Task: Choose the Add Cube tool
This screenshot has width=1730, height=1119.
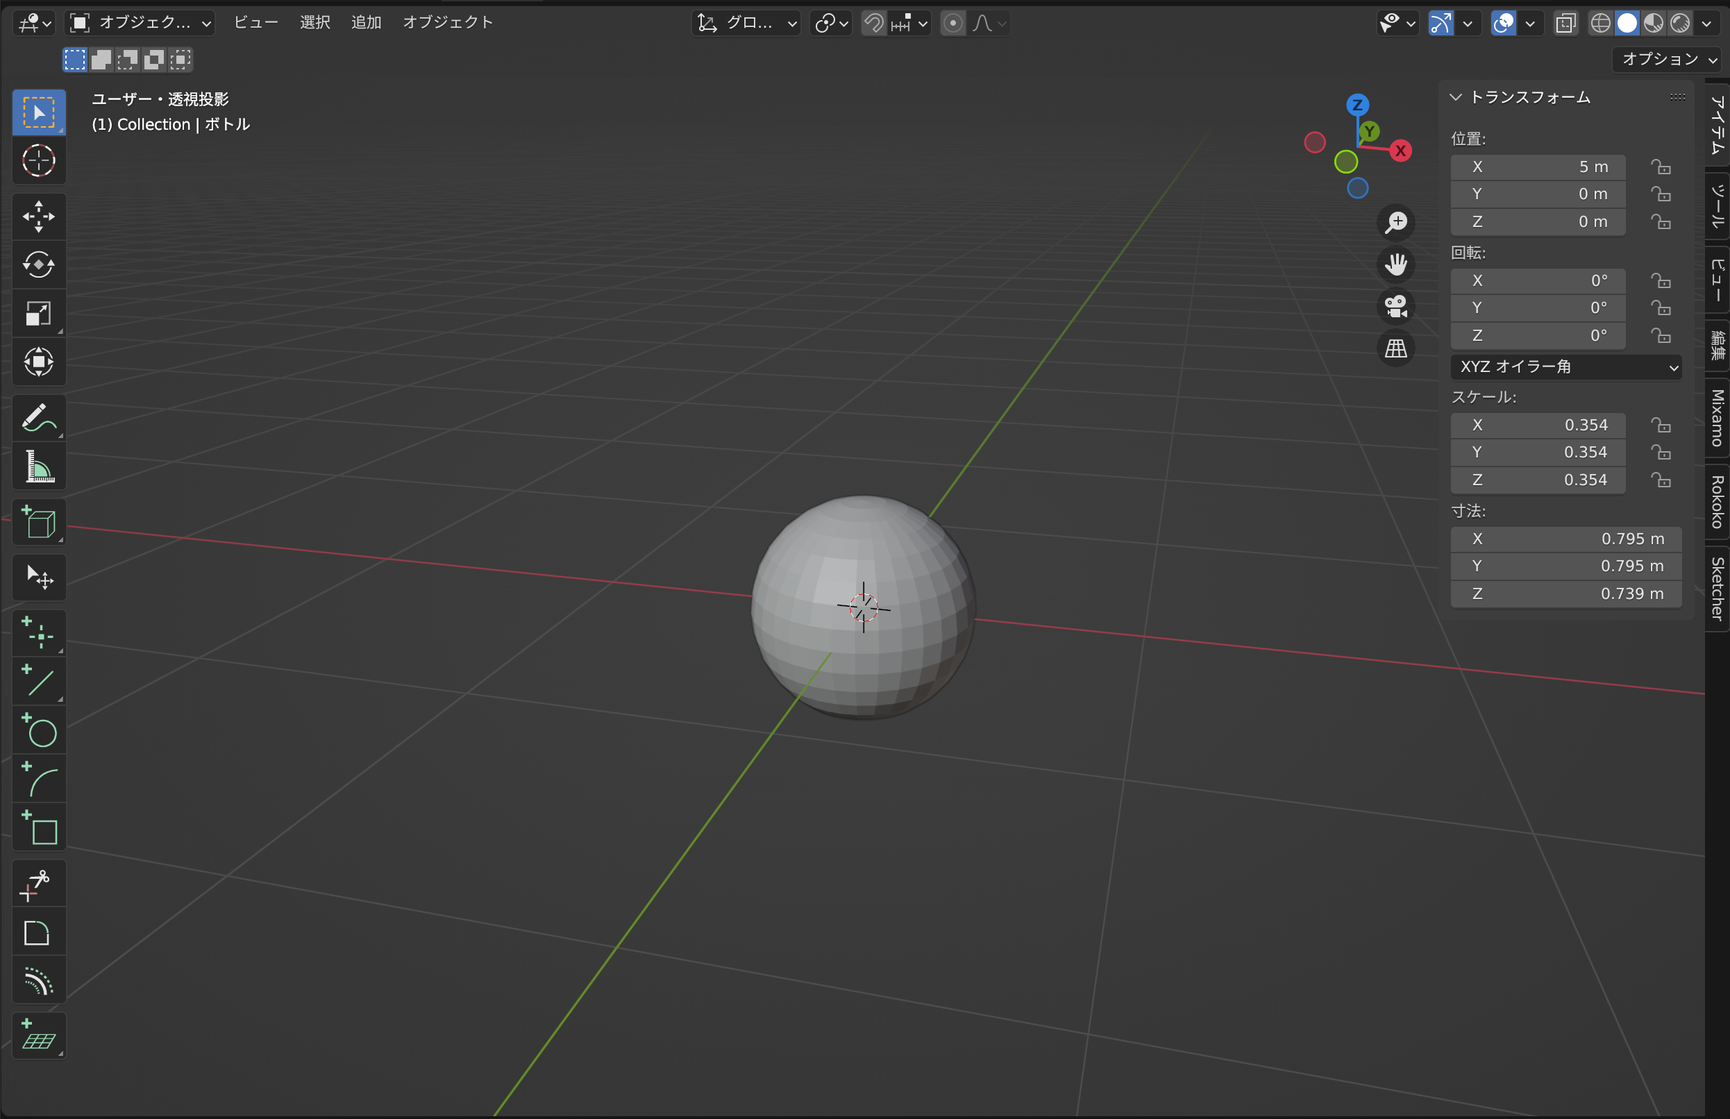Action: coord(40,522)
